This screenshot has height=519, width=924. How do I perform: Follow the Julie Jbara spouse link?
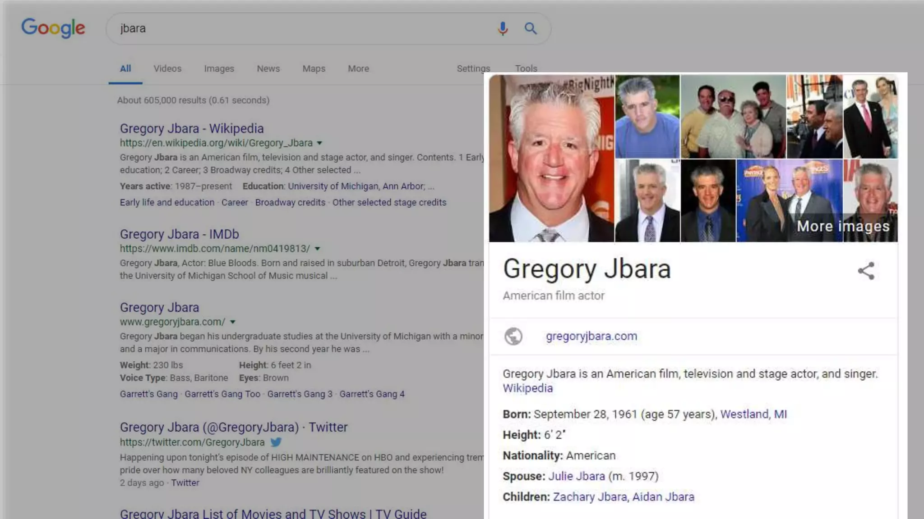point(576,476)
